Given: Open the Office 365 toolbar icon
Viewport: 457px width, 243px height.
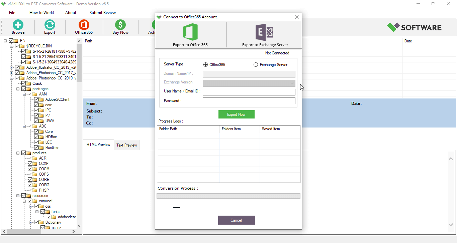Looking at the screenshot, I should point(84,25).
